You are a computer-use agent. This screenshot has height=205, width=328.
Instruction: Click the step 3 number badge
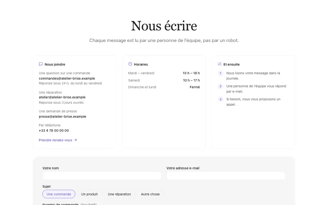(220, 99)
